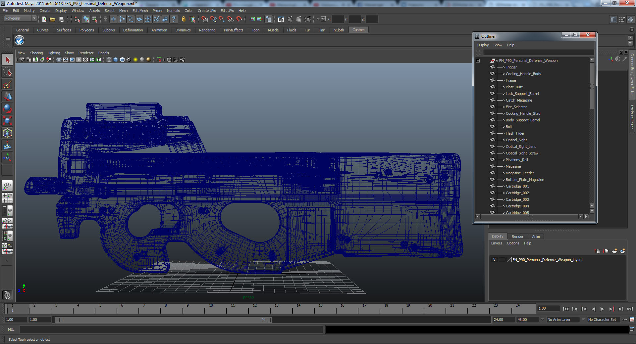Click the time range slider bar
Viewport: 636px width, 344px height.
click(163, 320)
